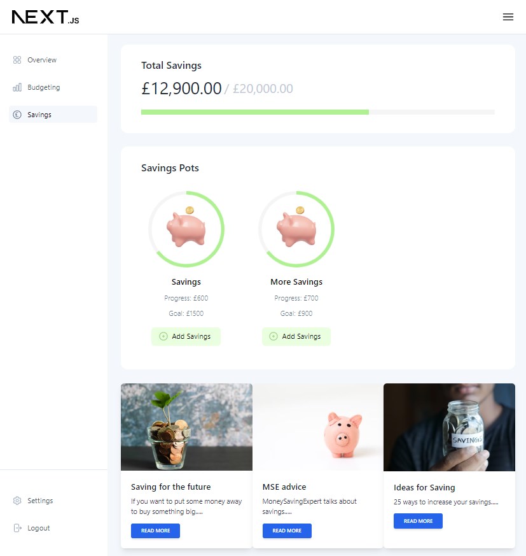Viewport: 526px width, 556px height.
Task: Open the hamburger menu in top-right corner
Action: coord(508,17)
